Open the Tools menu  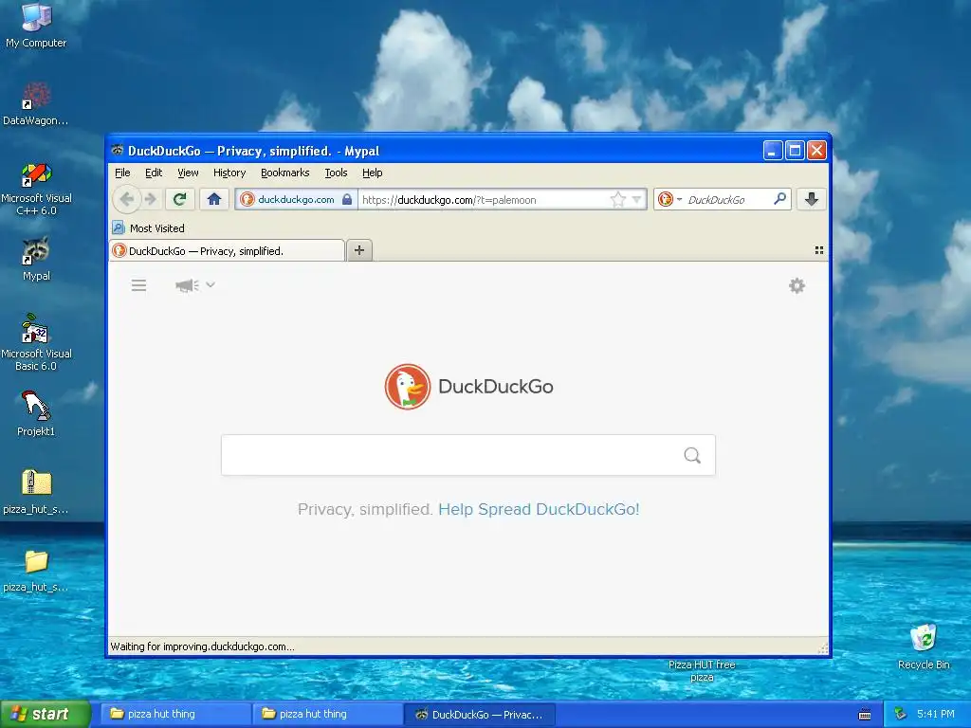[336, 173]
